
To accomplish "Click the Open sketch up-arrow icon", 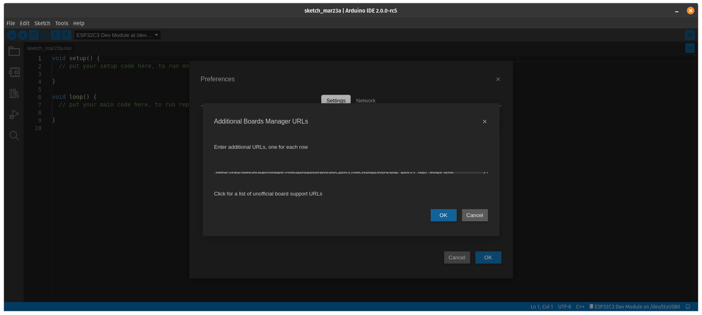I will 56,35.
